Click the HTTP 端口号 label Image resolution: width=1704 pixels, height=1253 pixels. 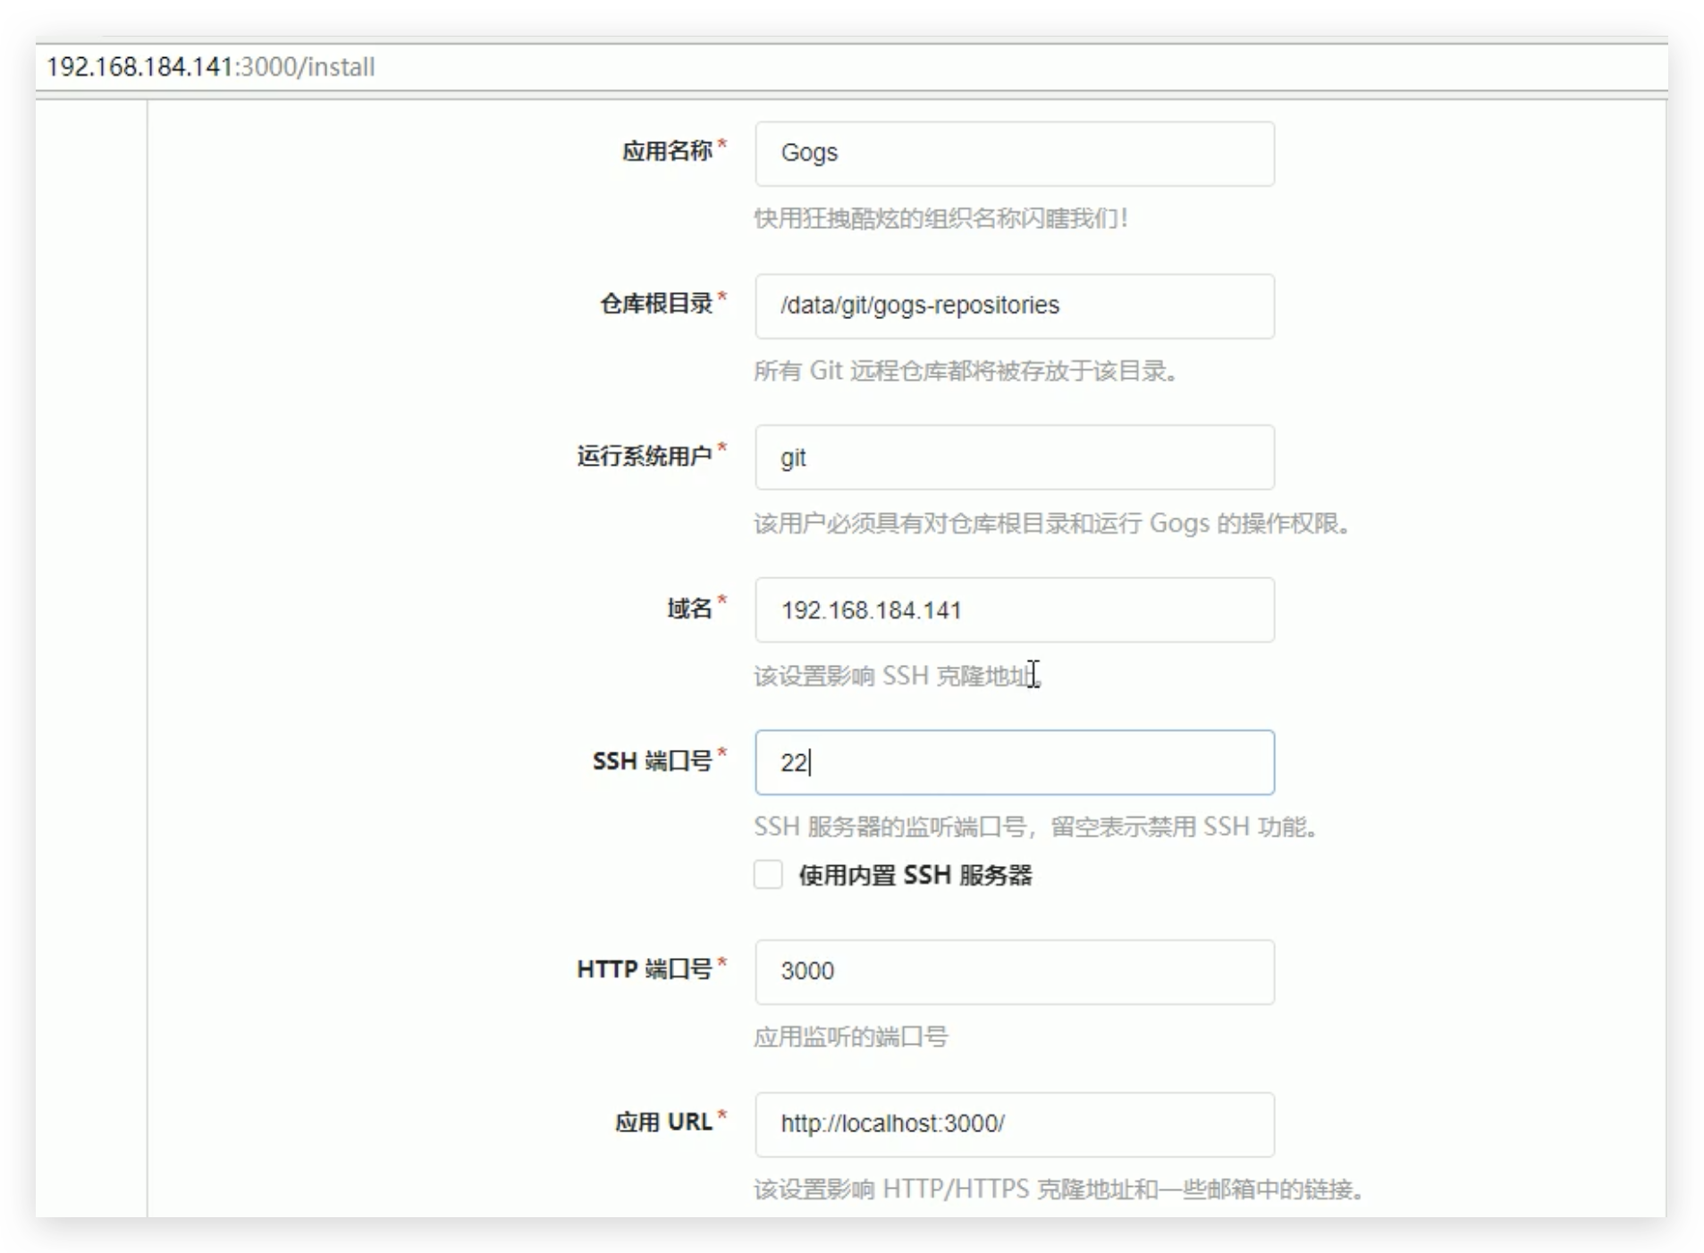pos(645,969)
